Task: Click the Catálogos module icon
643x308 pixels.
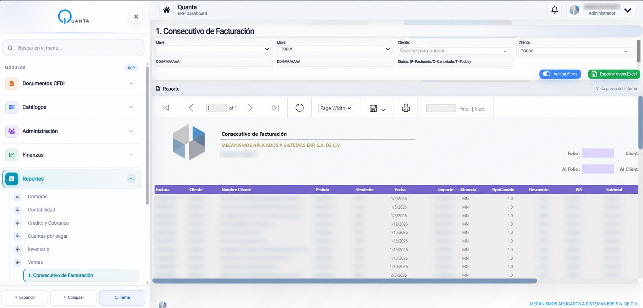Action: click(x=12, y=107)
